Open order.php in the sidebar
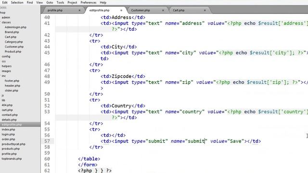Image resolution: width=308 pixels, height=173 pixels. tap(8, 139)
